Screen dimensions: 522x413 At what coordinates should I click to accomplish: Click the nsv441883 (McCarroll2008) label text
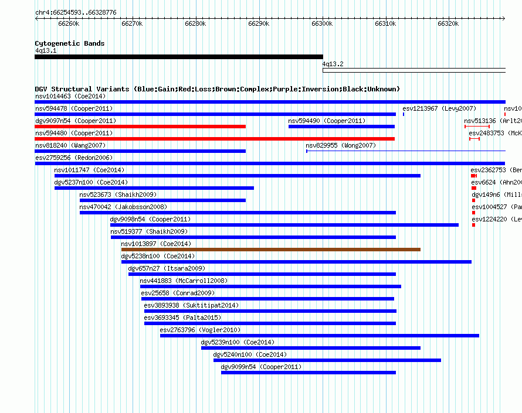[x=184, y=281]
